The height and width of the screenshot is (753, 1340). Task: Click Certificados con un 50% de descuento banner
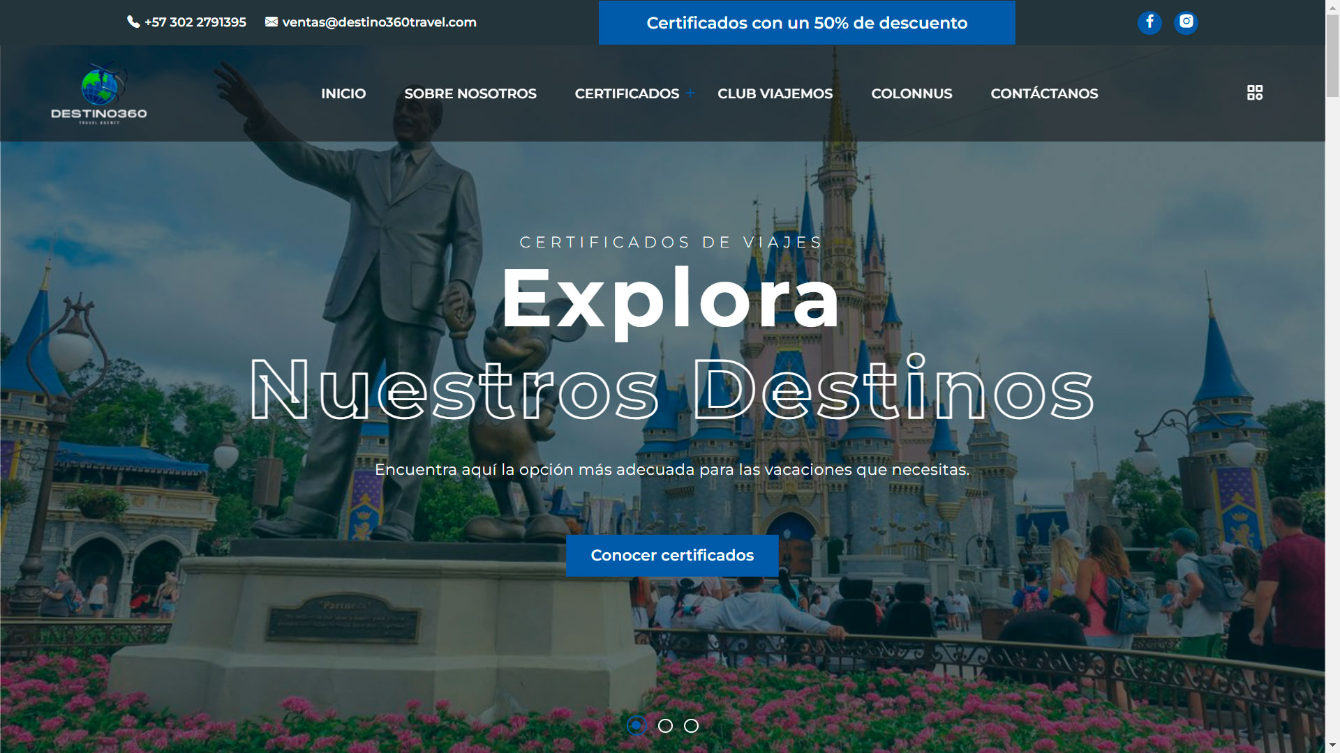tap(807, 22)
